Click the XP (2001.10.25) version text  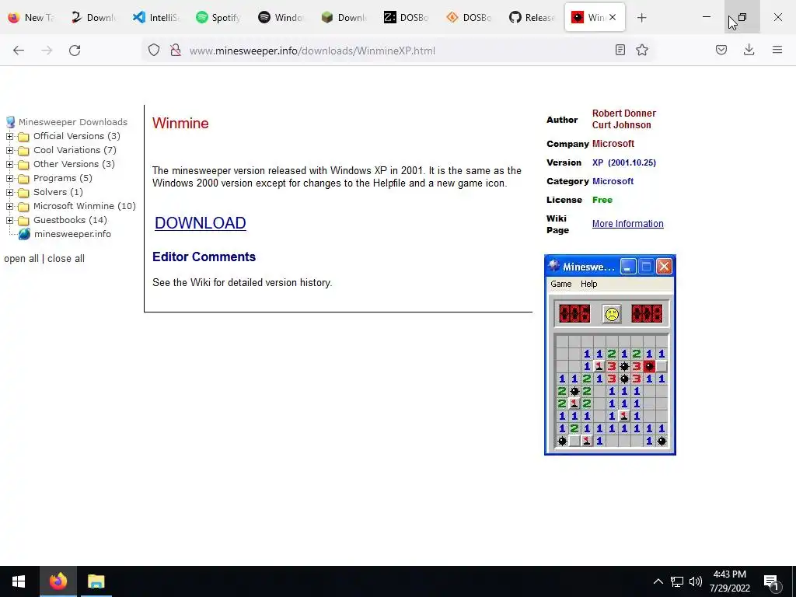[624, 162]
